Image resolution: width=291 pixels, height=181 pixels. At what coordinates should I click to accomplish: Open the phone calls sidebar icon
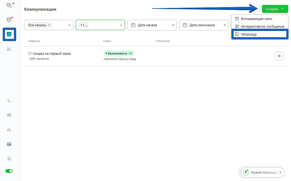(x=9, y=101)
